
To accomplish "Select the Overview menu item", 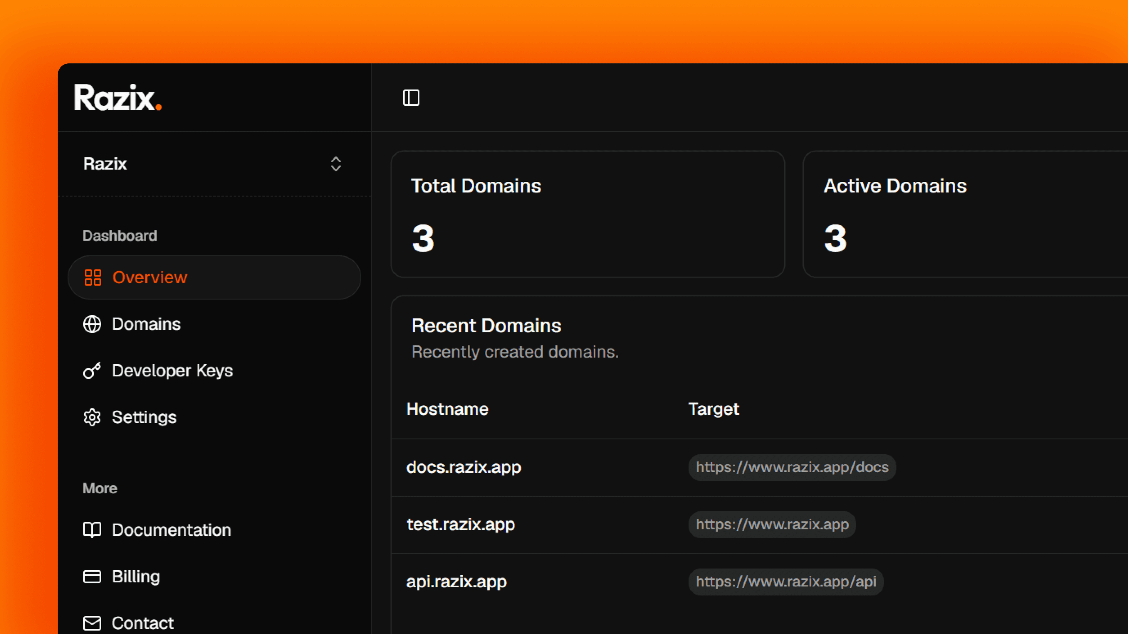I will [214, 277].
